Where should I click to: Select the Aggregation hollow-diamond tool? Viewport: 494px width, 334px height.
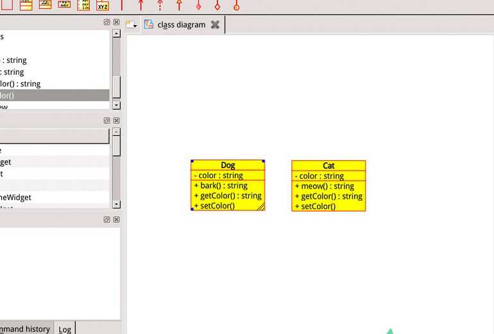coord(217,4)
